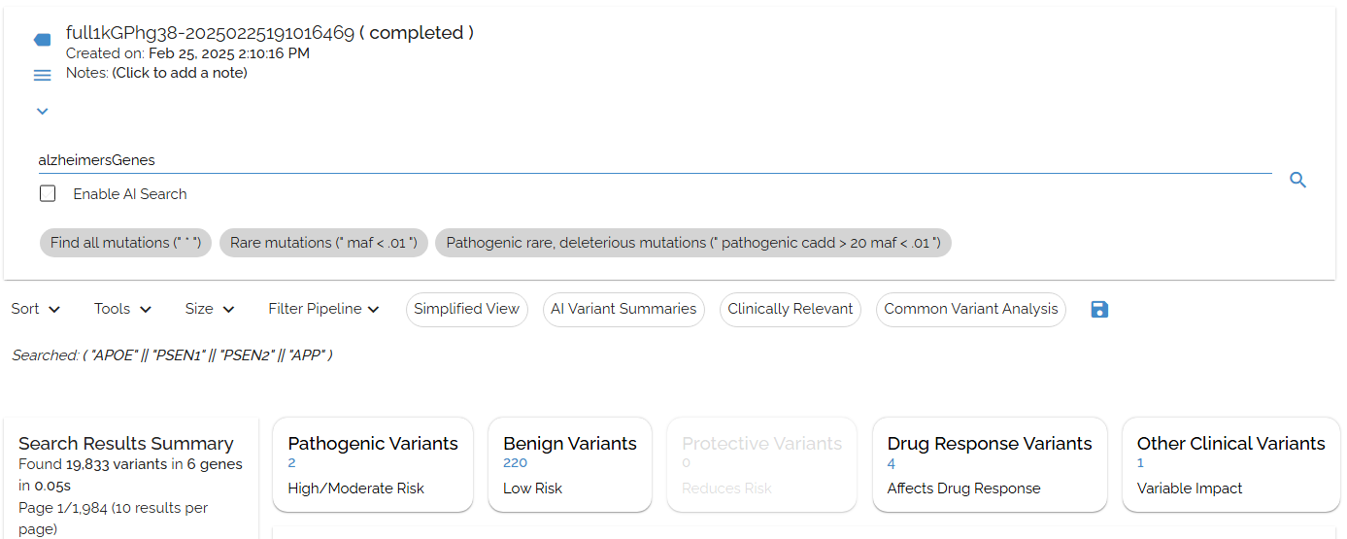This screenshot has width=1347, height=539.
Task: Click the blue tag icon beside job name
Action: (x=42, y=40)
